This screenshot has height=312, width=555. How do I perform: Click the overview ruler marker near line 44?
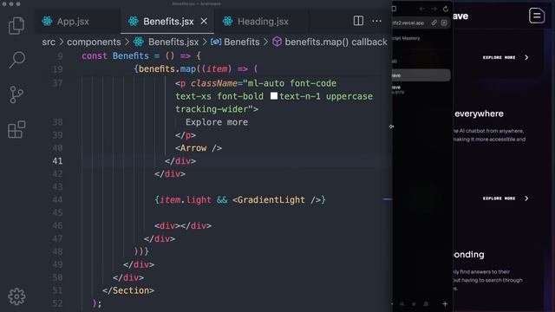tap(388, 199)
